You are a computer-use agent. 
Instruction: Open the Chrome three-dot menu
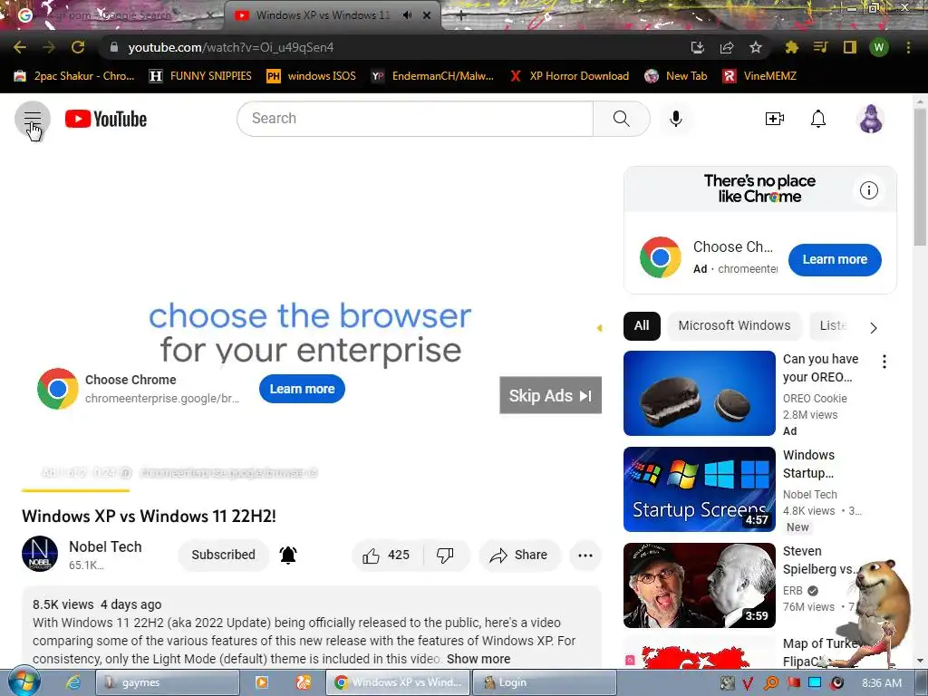coord(908,47)
